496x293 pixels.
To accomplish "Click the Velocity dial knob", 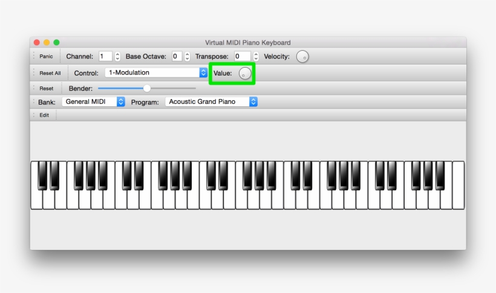I will click(x=302, y=57).
